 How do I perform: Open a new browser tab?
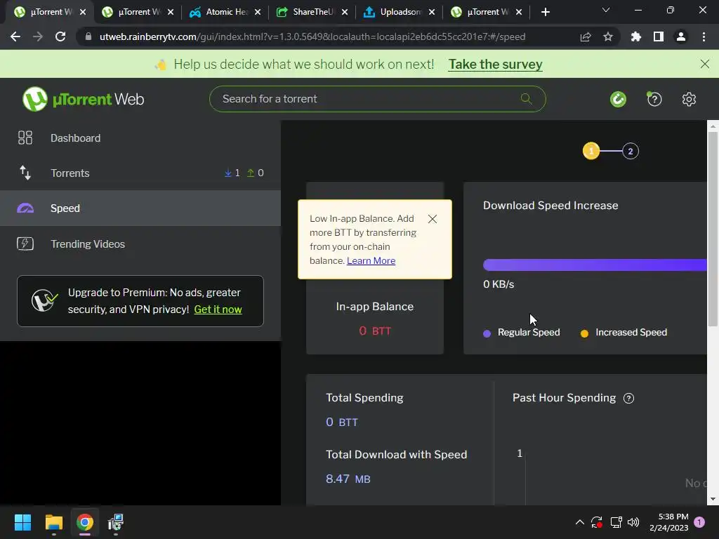point(545,12)
